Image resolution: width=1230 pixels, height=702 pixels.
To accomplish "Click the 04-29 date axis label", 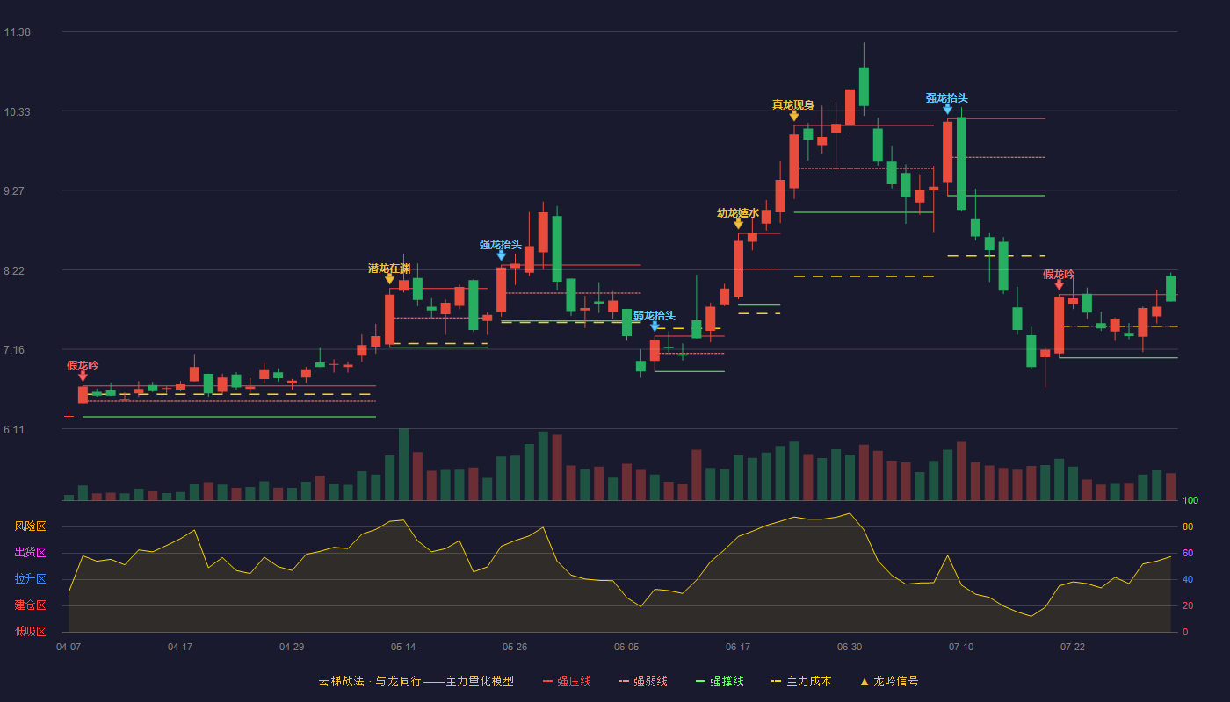I will pyautogui.click(x=292, y=647).
